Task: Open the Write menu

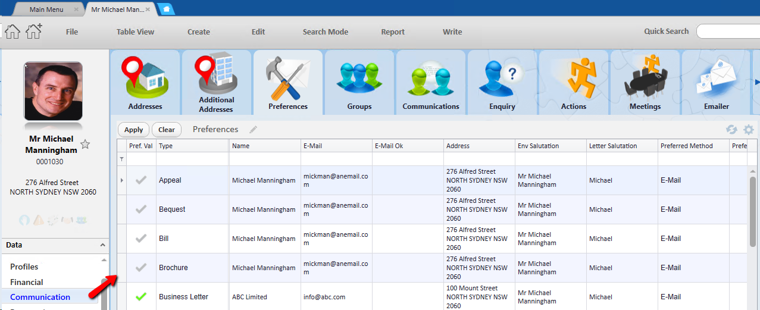Action: coord(452,32)
